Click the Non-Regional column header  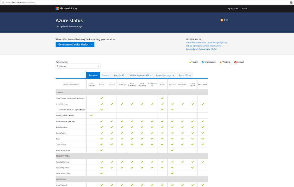click(91, 84)
